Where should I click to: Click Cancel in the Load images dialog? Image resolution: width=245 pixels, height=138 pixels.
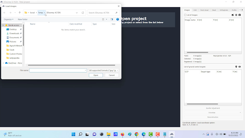coord(111,75)
